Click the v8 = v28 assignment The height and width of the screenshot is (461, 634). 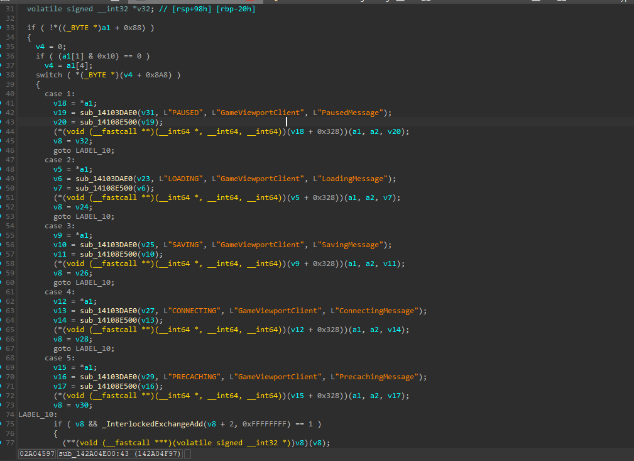[73, 339]
